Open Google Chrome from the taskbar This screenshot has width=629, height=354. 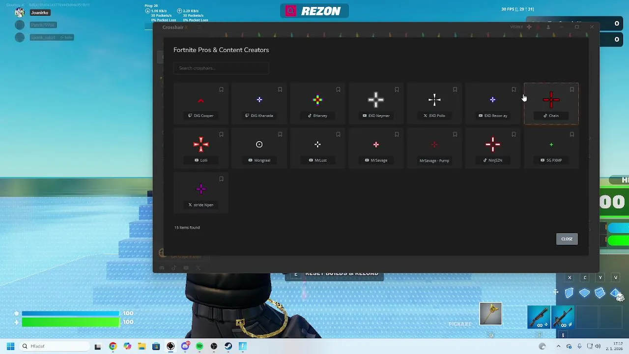tap(113, 346)
